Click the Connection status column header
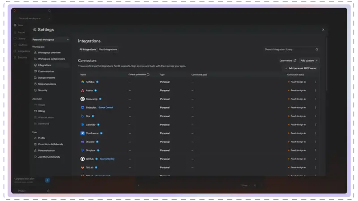 296,75
